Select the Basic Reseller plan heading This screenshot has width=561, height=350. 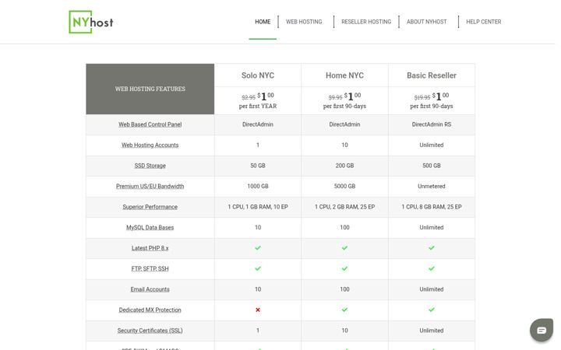point(432,75)
